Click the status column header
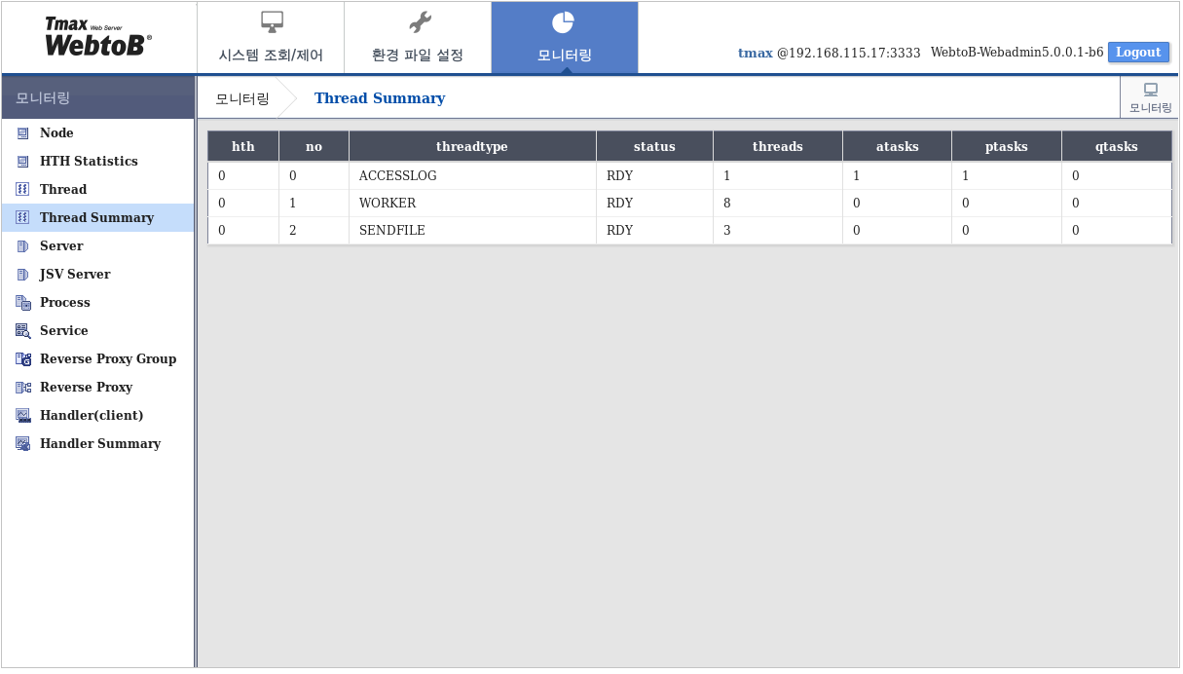Image resolution: width=1183 pixels, height=674 pixels. coord(654,146)
